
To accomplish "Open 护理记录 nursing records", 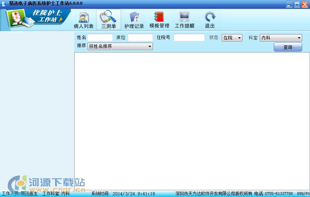I will point(134,20).
